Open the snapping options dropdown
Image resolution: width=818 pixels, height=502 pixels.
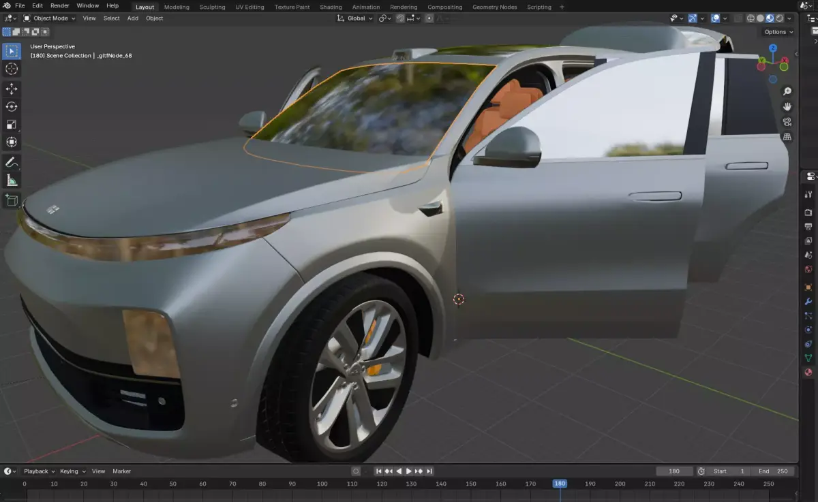click(x=414, y=18)
